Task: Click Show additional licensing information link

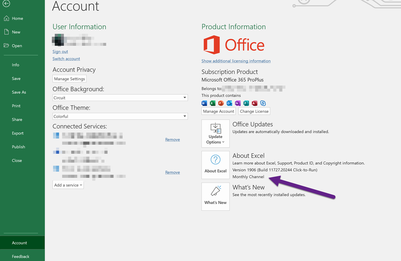Action: pyautogui.click(x=236, y=61)
